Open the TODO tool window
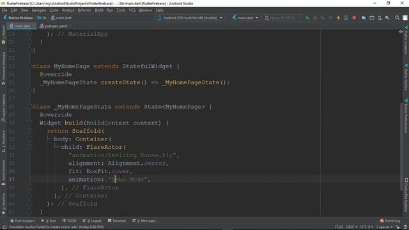Screen dimensions: 409x230 tap(70, 220)
